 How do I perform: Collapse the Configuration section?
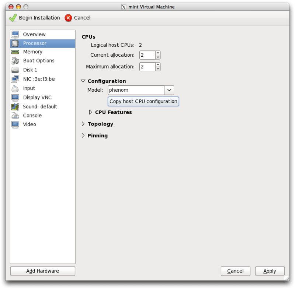tap(83, 81)
